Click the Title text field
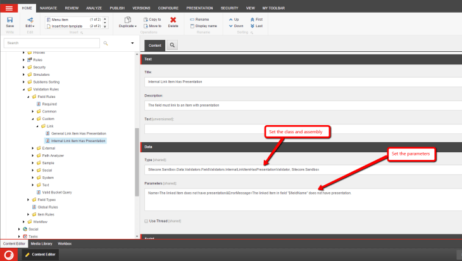 pyautogui.click(x=303, y=82)
